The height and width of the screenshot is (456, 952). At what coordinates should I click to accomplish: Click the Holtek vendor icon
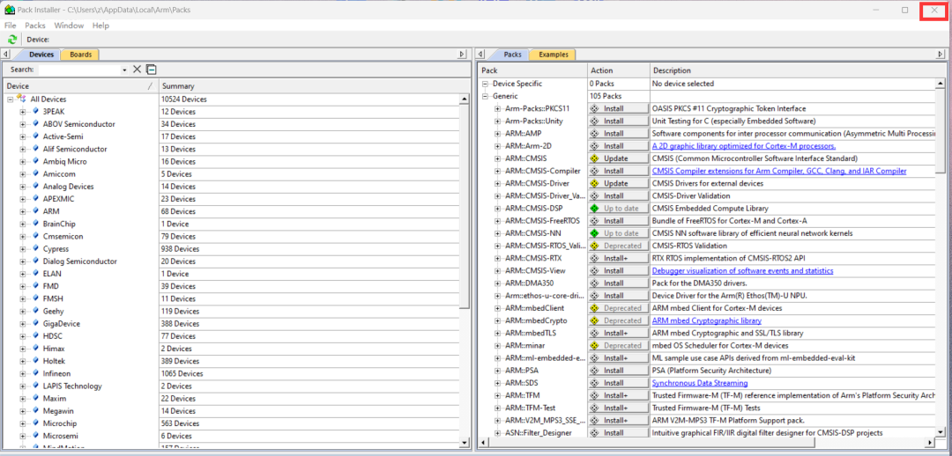click(35, 362)
